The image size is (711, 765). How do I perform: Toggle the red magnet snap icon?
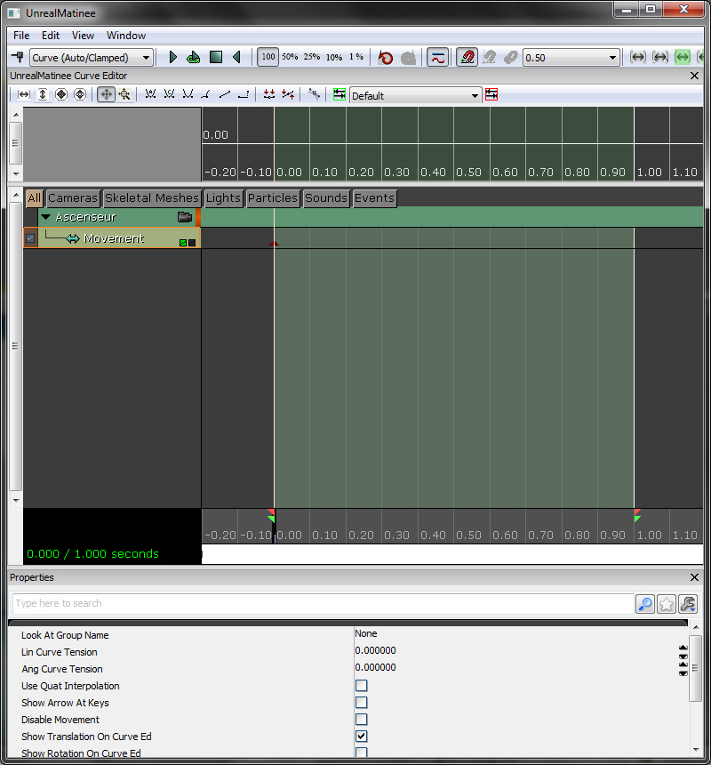pos(467,57)
